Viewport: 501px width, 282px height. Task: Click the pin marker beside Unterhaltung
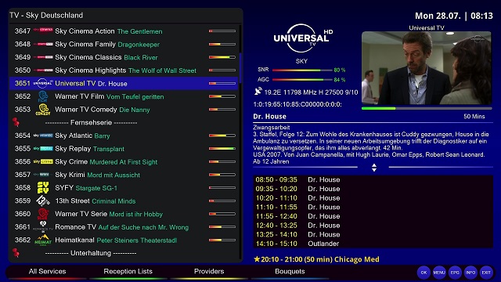coord(16,252)
